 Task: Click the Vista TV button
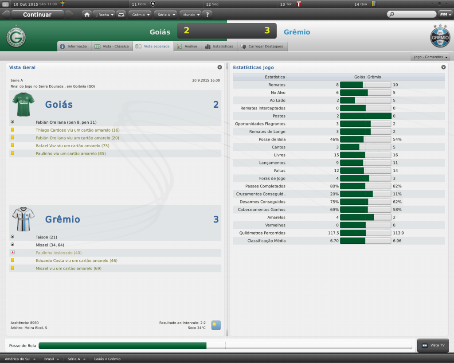(x=434, y=345)
